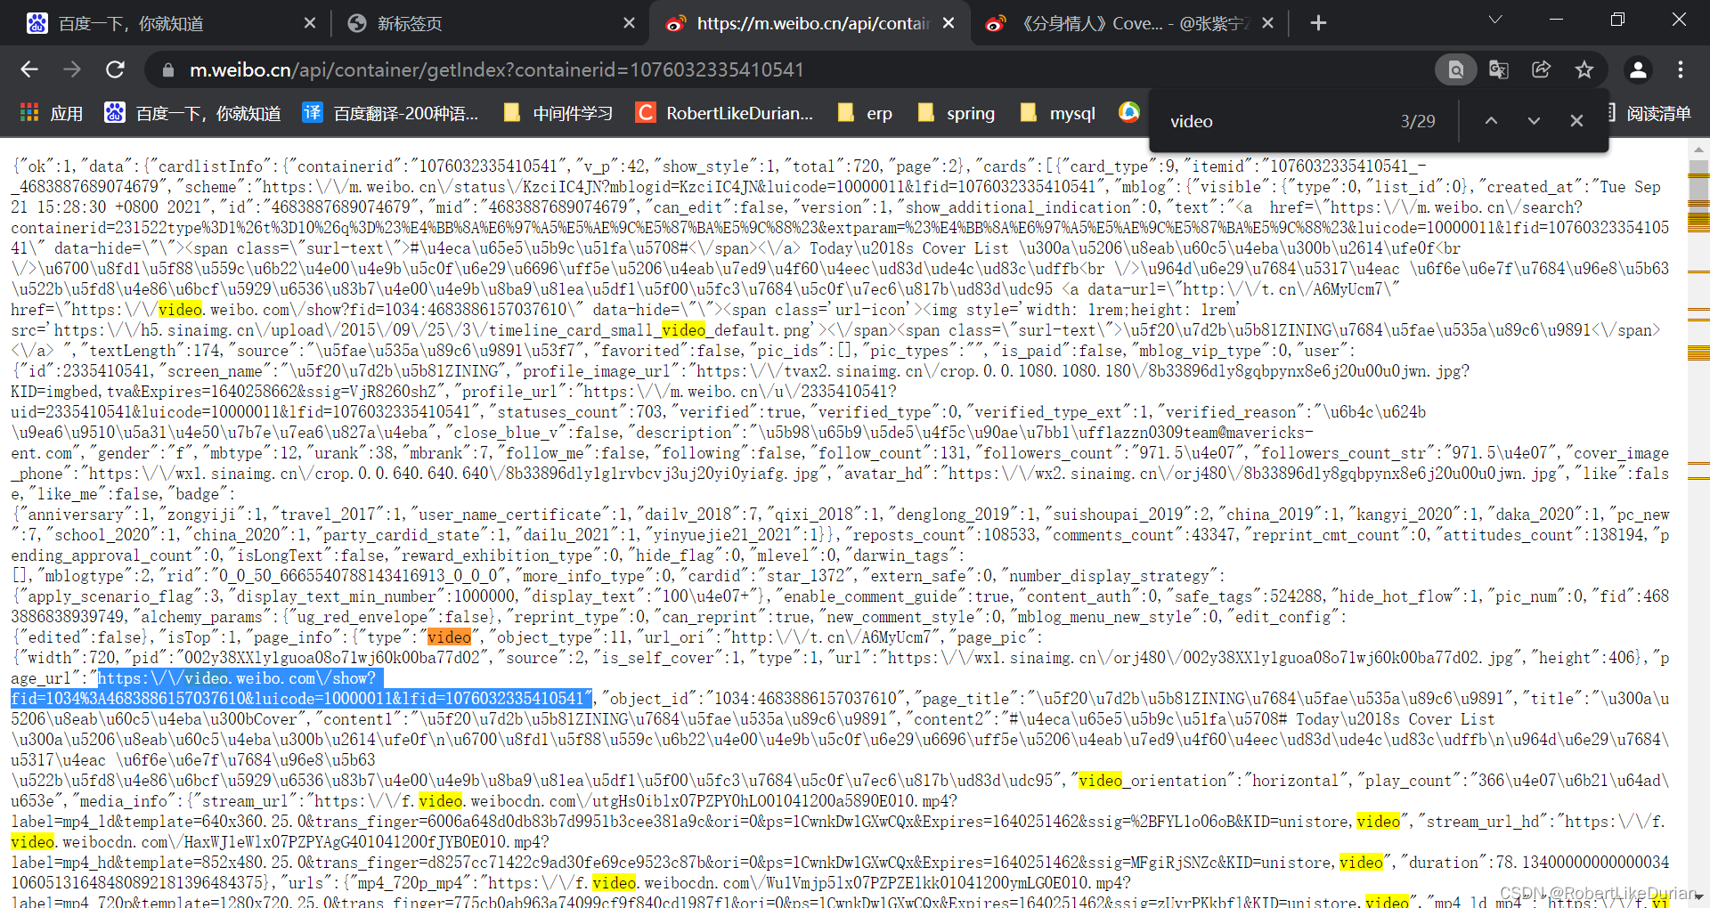Open 中间件学习 bookmark folder
1710x908 pixels.
558,113
